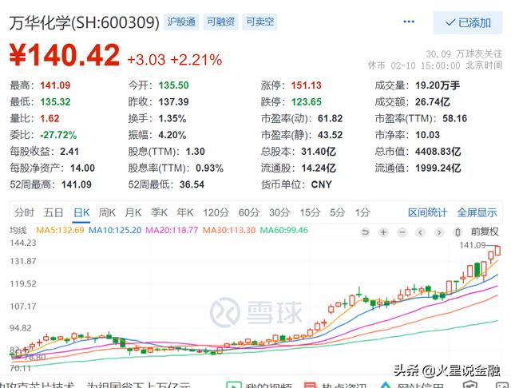Open the 前复权 adjustment dropdown
Viewport: 511px width, 388px height.
485,232
